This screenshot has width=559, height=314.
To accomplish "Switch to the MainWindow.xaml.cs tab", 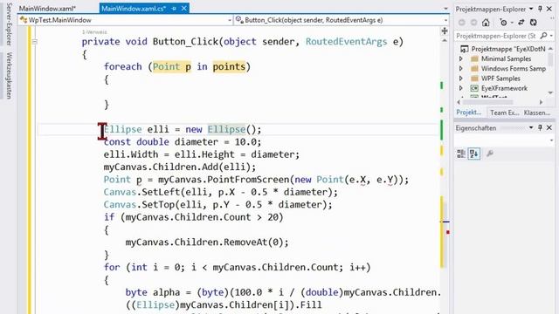I will click(134, 8).
